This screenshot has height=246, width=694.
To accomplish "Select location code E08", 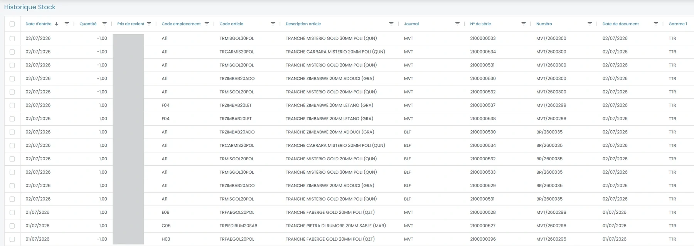I will (165, 212).
